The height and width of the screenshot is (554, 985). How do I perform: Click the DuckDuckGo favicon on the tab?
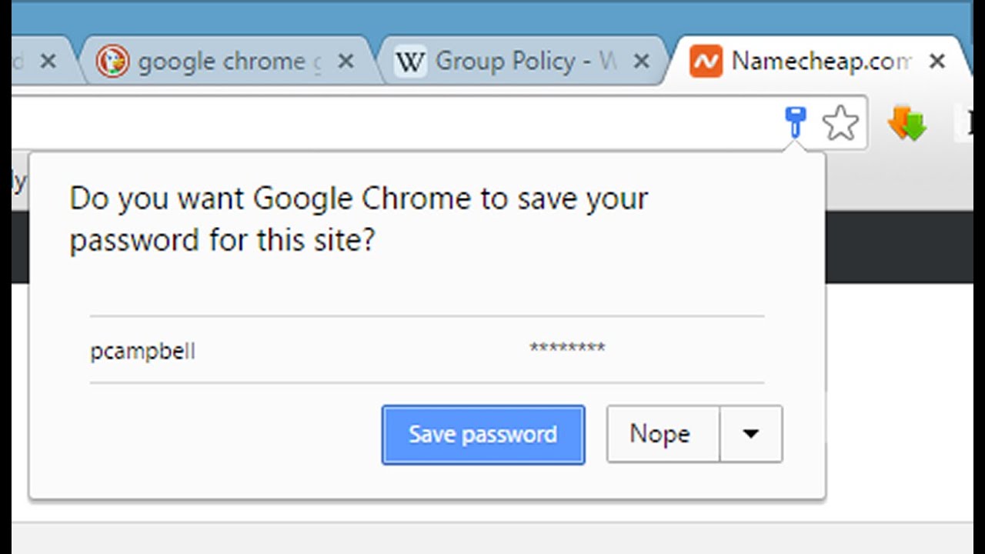tap(112, 62)
